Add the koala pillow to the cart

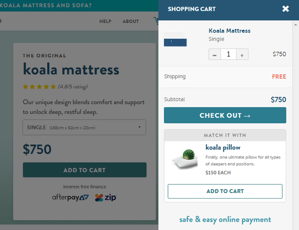[225, 191]
